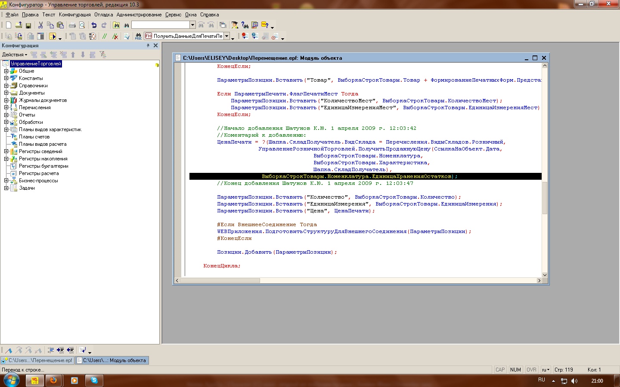Expand the Регистры накопления tree node
620x387 pixels.
6,159
